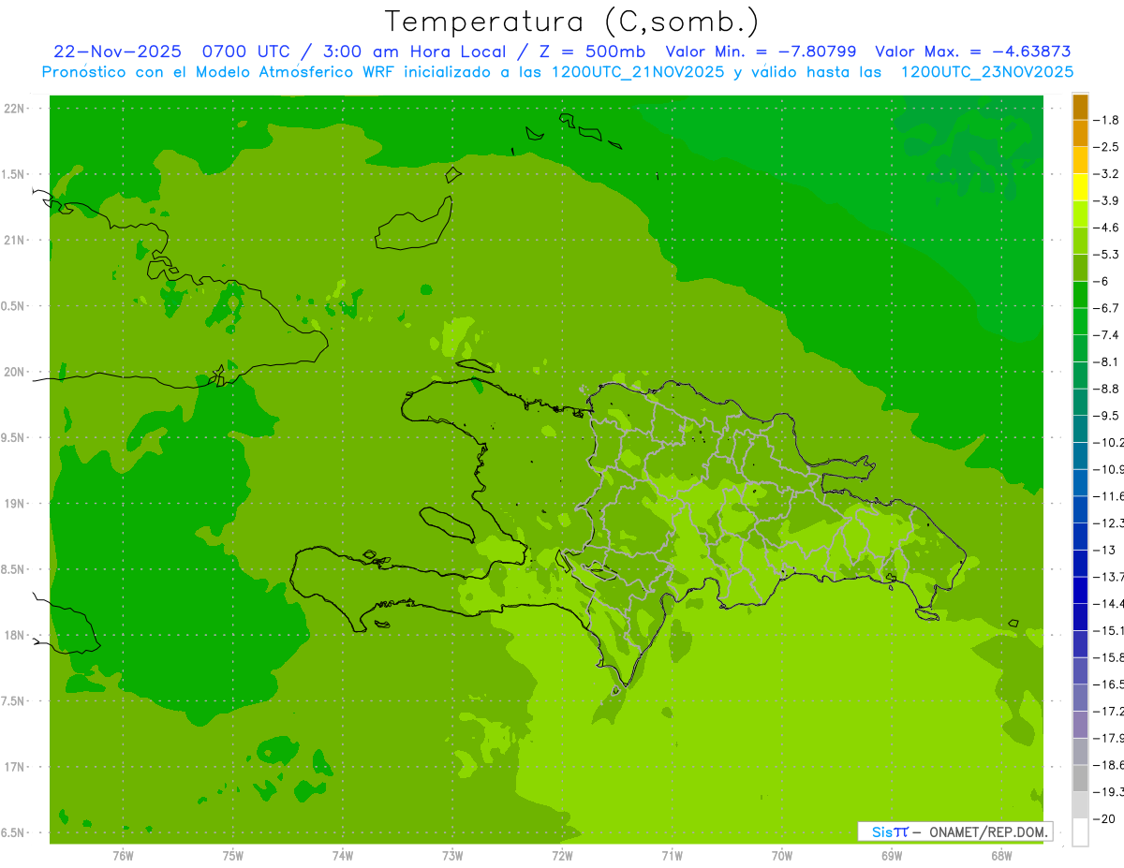The height and width of the screenshot is (868, 1124).
Task: Click the '-6' colorbar label
Action: [1101, 281]
